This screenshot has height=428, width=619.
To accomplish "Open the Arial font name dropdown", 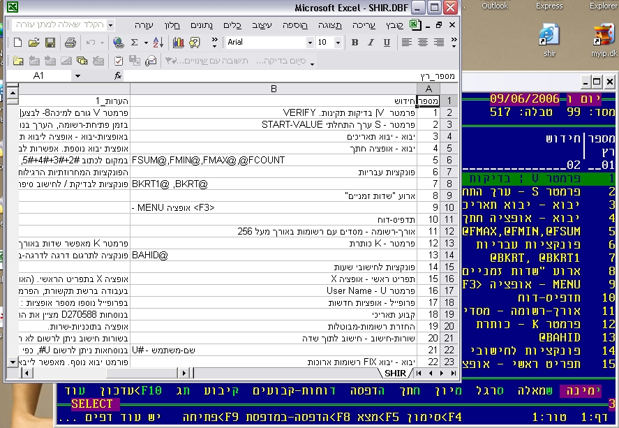I will (x=308, y=43).
